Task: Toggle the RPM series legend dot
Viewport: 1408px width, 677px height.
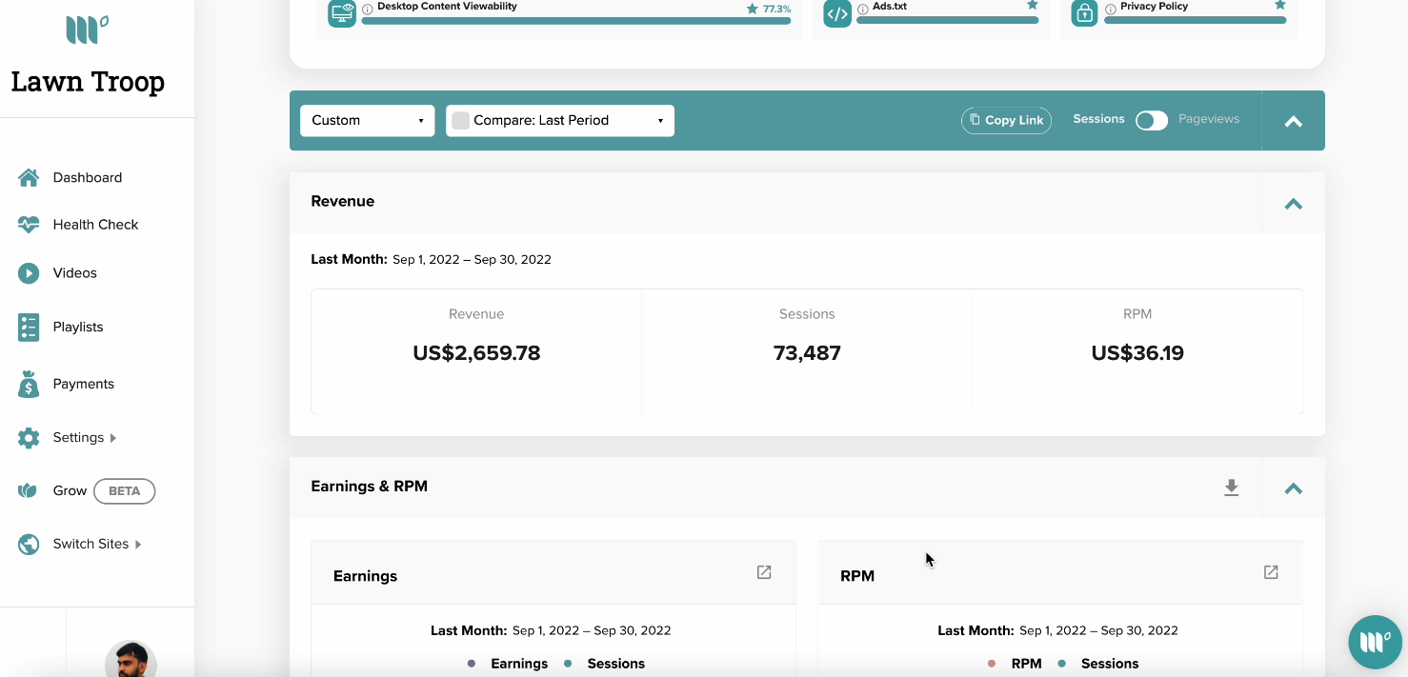Action: pos(992,664)
